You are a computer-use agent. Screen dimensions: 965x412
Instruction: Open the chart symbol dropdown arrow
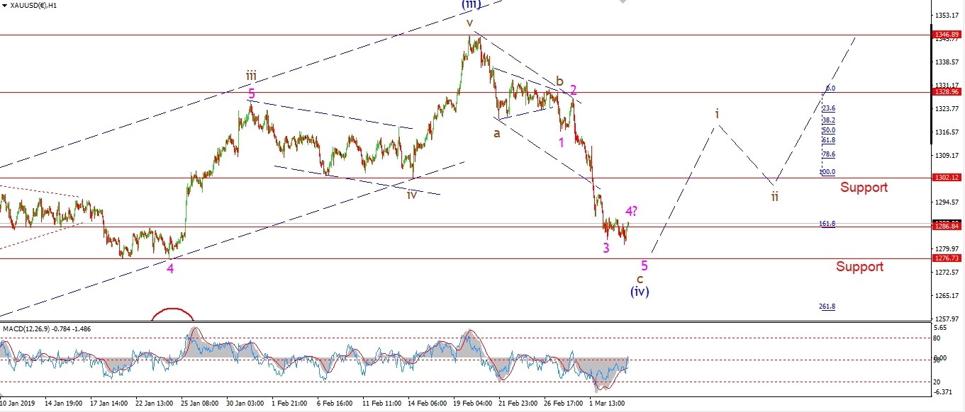pos(4,5)
